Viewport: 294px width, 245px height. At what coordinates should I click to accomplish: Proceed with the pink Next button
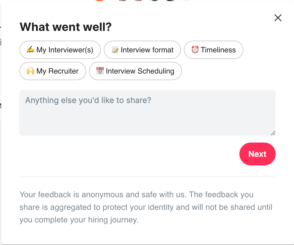[x=257, y=154]
